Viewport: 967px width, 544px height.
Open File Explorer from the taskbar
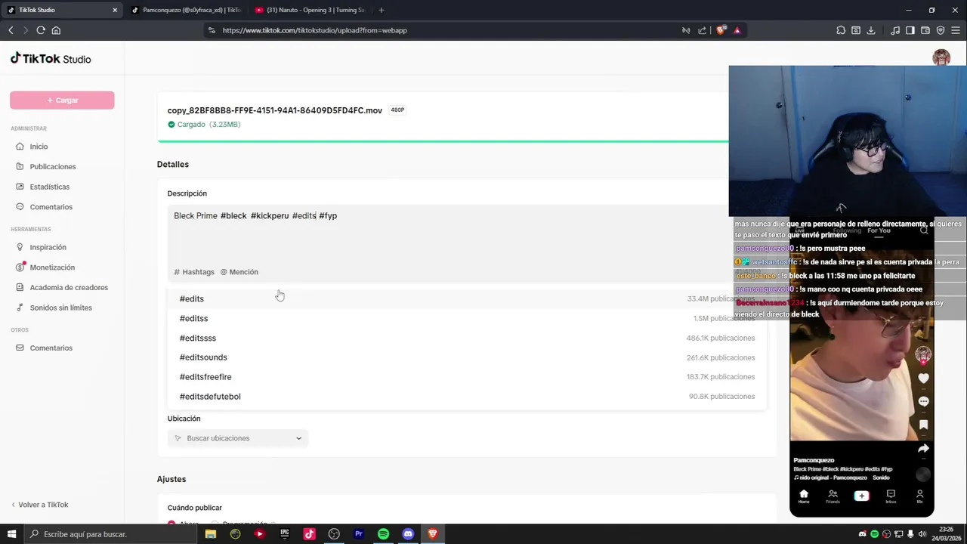click(211, 534)
